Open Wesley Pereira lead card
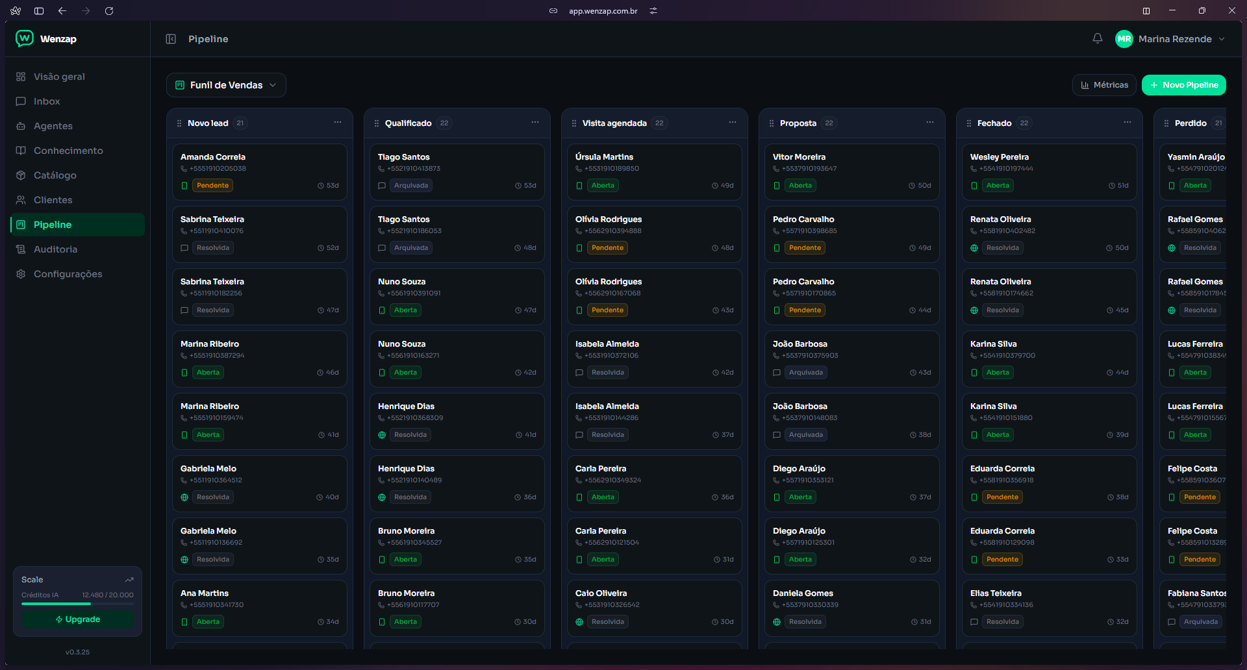Screen dimensions: 1247x670 click(1049, 171)
